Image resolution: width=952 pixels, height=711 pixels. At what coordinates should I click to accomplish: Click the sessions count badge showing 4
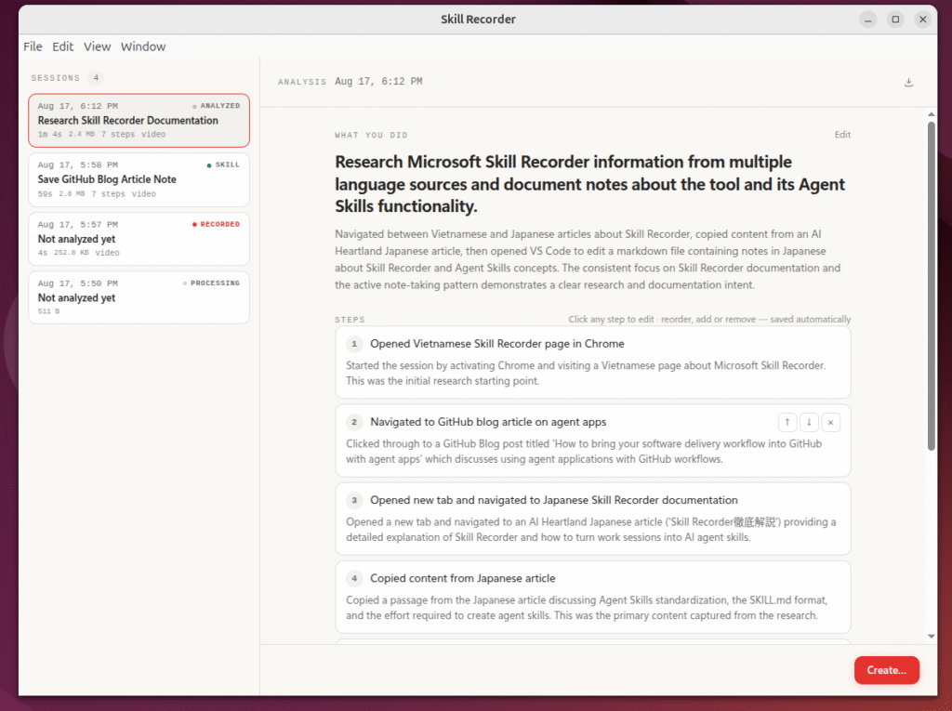click(x=96, y=78)
